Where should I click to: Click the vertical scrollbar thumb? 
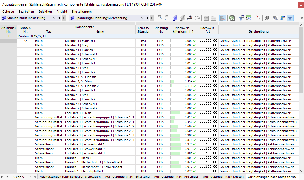coord(301,60)
